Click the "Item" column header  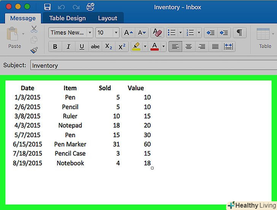pos(70,88)
